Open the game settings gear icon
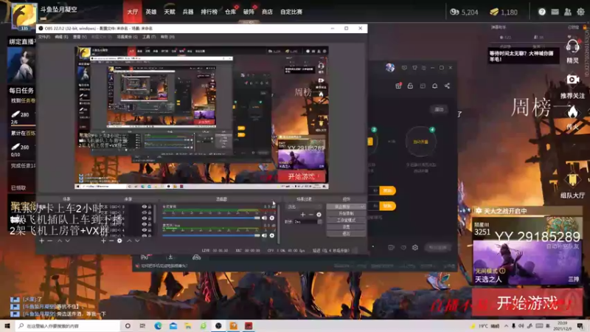Image resolution: width=590 pixels, height=332 pixels. tap(581, 12)
